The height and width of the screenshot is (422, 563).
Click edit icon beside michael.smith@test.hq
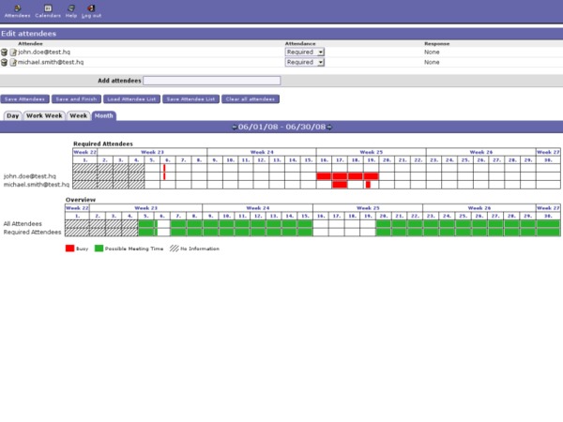coord(13,62)
